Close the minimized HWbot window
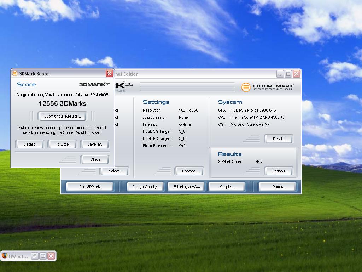362x272 pixels. click(x=51, y=256)
